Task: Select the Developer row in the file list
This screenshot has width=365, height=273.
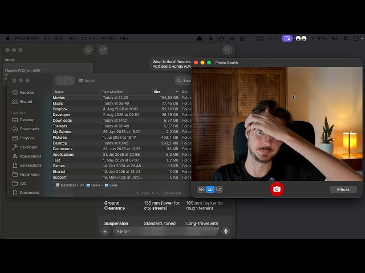Action: [122, 115]
